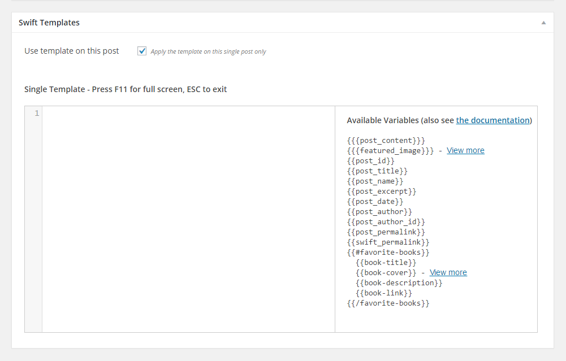Click View more next to featured_image
566x361 pixels.
click(465, 150)
